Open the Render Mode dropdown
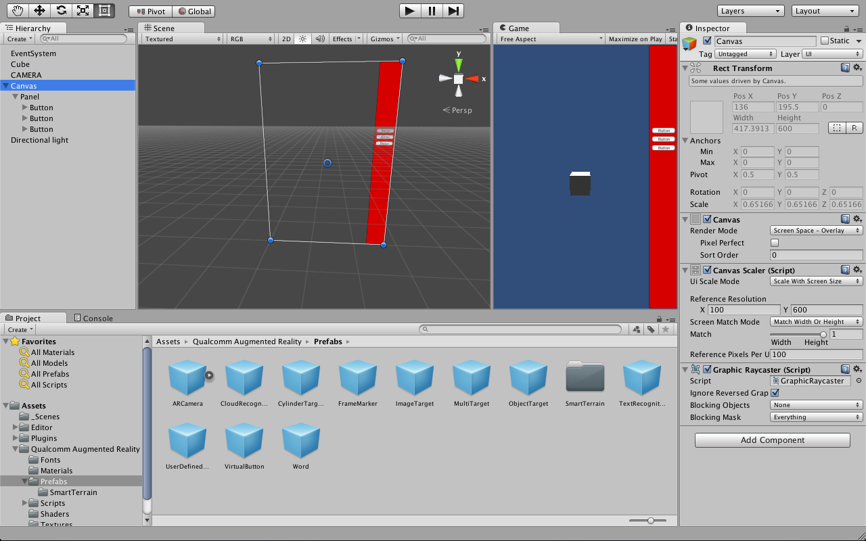866x541 pixels. click(x=817, y=231)
